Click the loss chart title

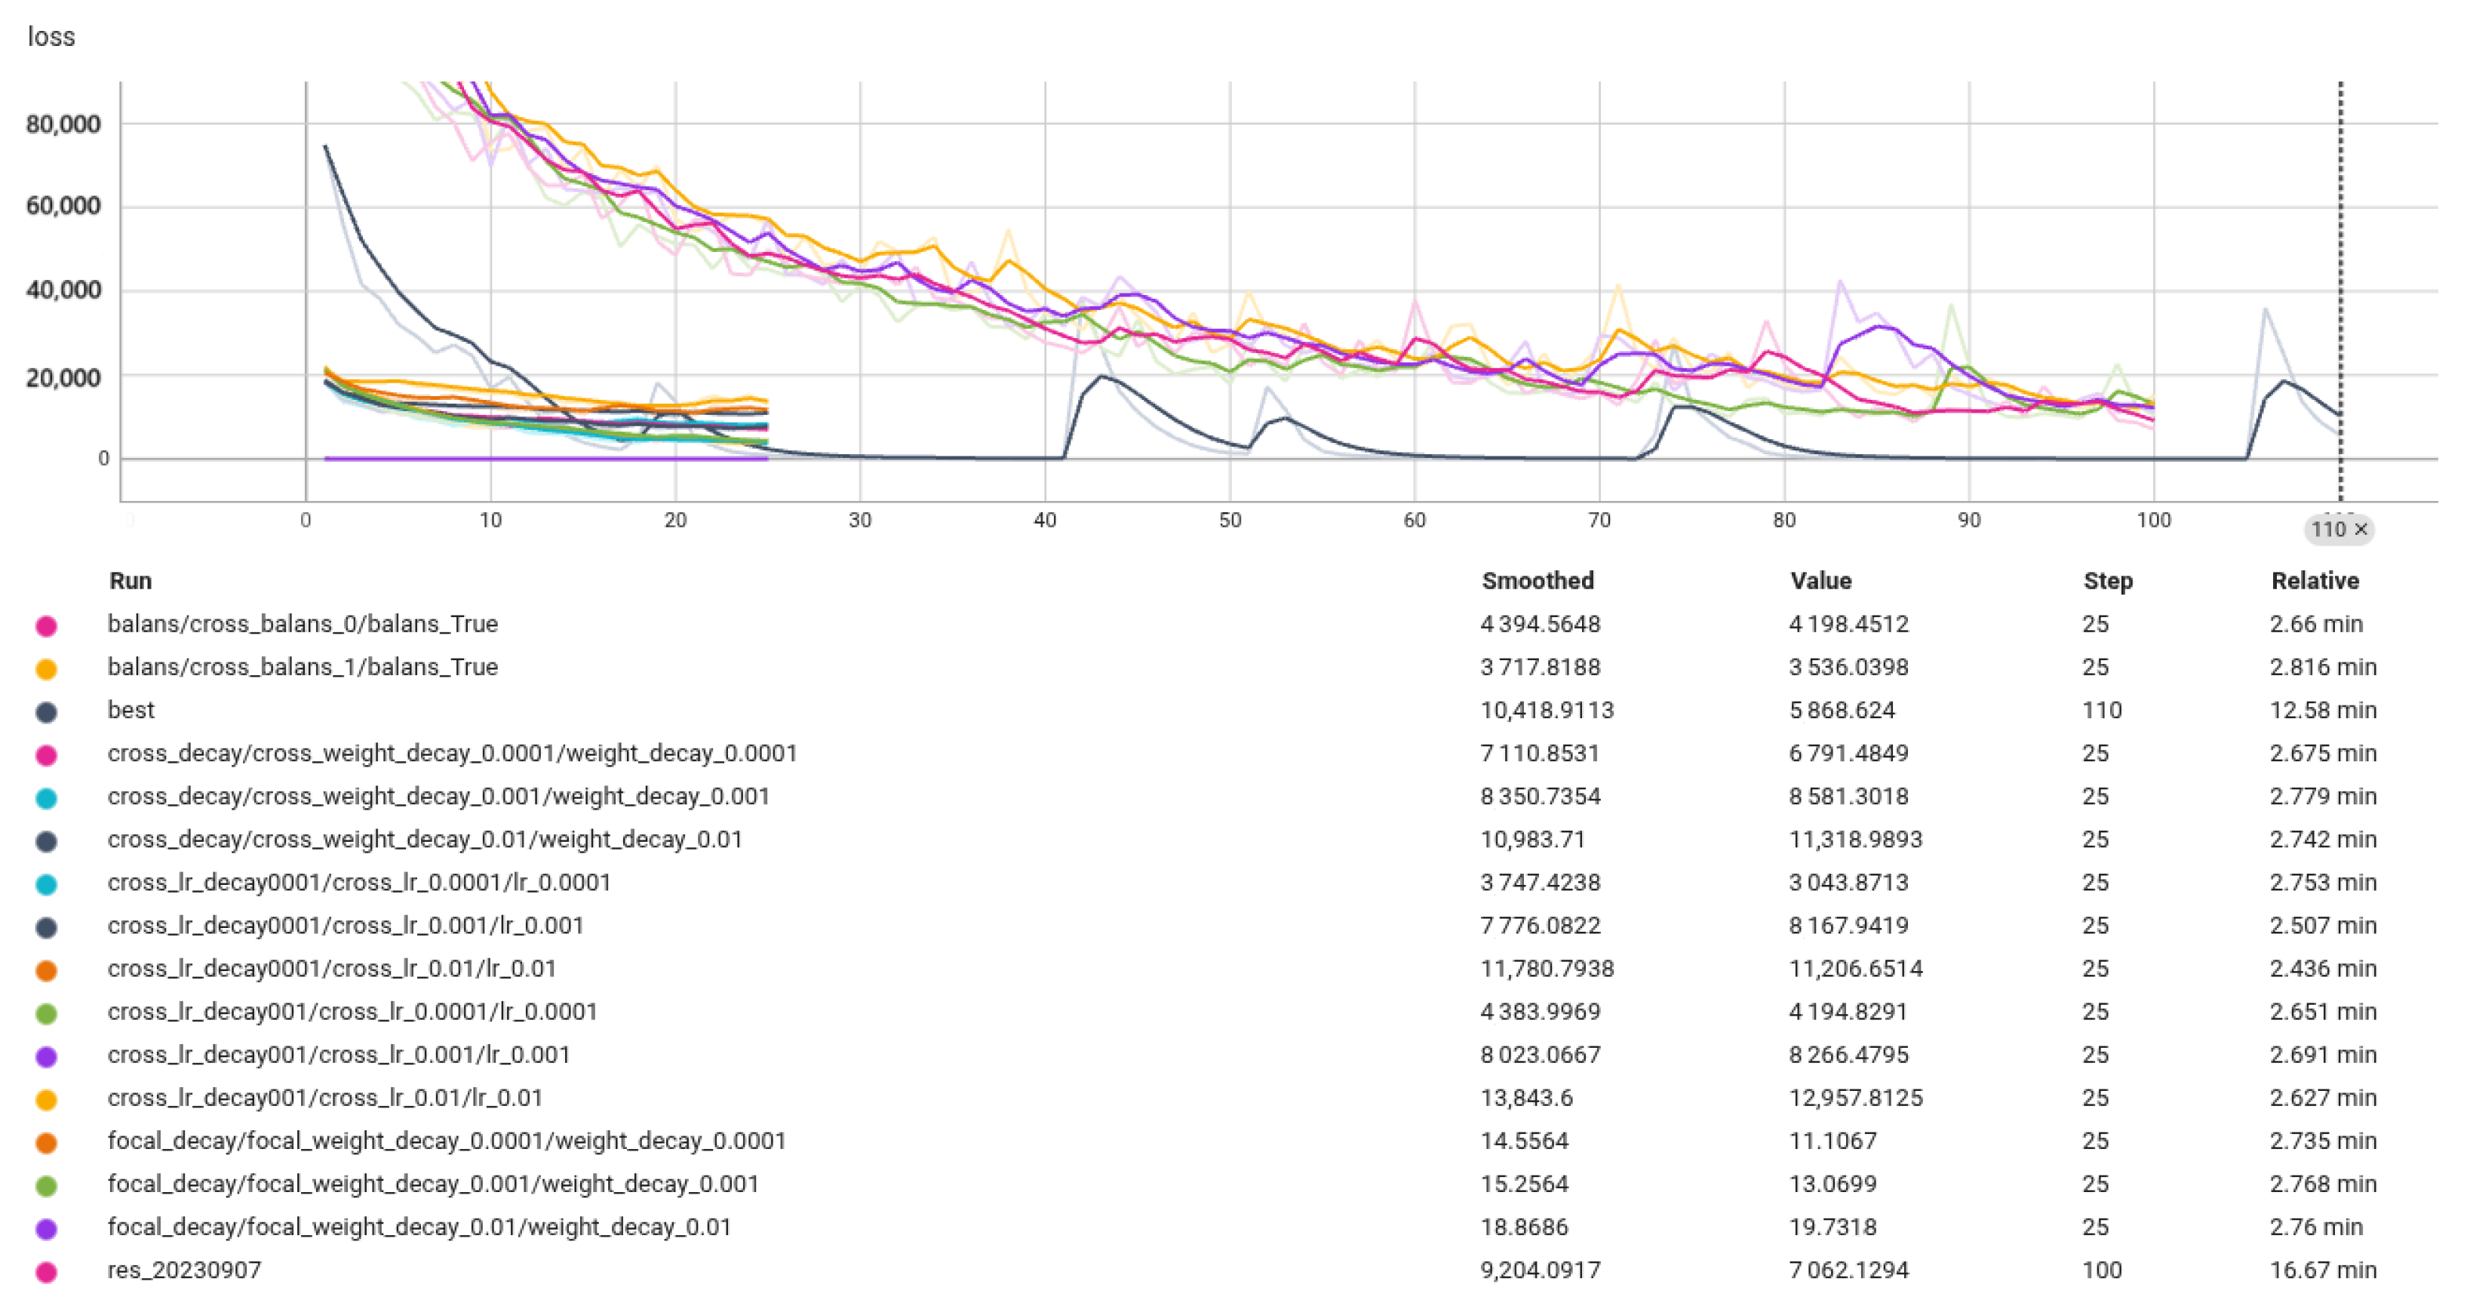(51, 36)
